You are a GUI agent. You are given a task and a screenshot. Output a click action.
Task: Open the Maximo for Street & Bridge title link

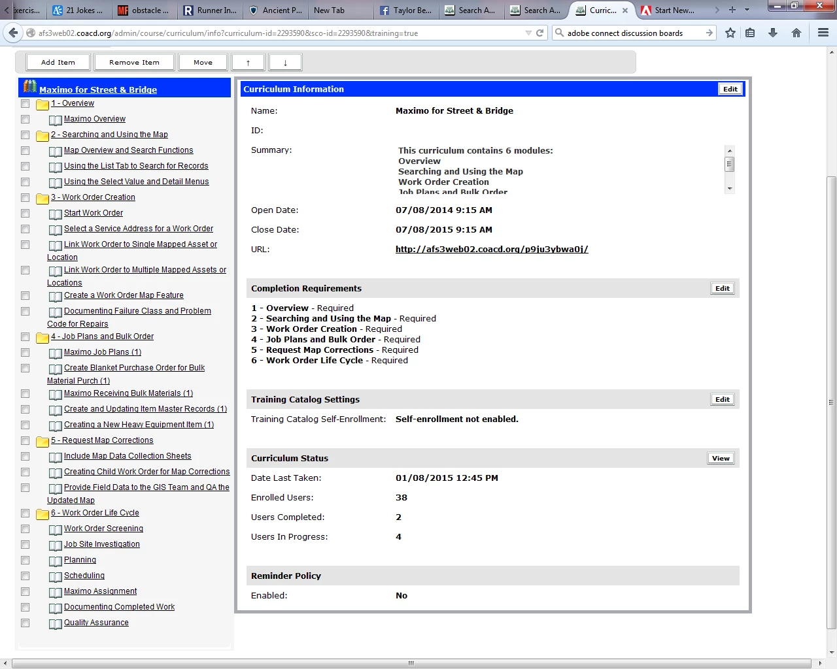point(98,90)
